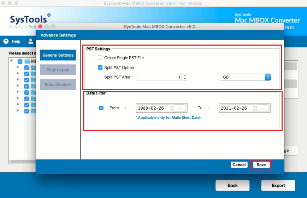Toggle the Date Filter From checkbox
Image resolution: width=307 pixels, height=198 pixels.
101,108
